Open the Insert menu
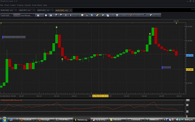The height and width of the screenshot is (122, 195). (13, 5)
